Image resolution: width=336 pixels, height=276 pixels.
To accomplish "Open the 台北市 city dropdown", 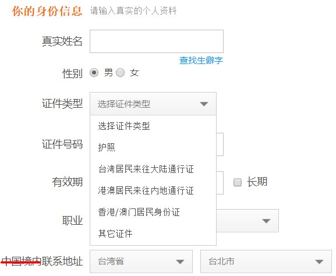I will tap(266, 261).
